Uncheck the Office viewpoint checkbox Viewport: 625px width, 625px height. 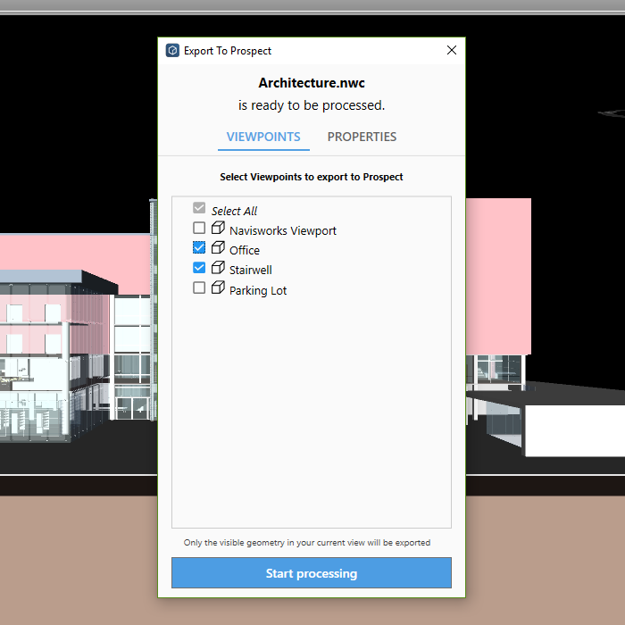coord(199,247)
